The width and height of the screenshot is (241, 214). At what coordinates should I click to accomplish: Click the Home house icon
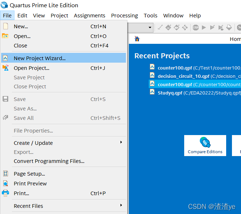pyautogui.click(x=137, y=39)
